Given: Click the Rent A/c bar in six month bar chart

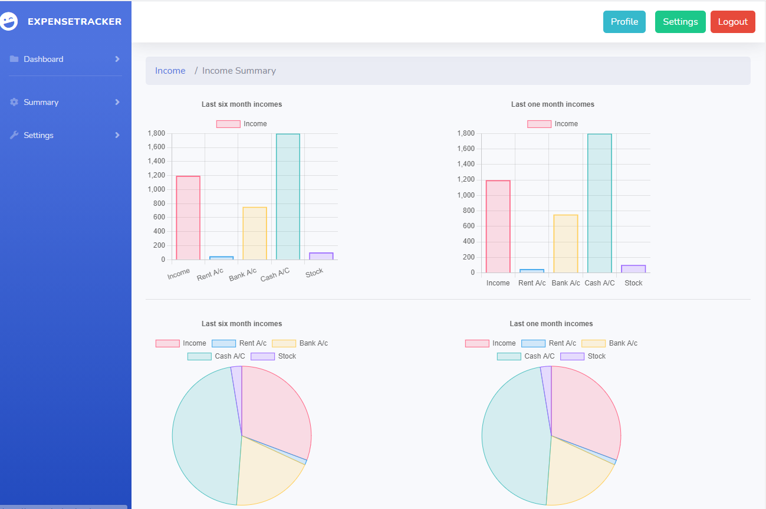Looking at the screenshot, I should pos(221,258).
